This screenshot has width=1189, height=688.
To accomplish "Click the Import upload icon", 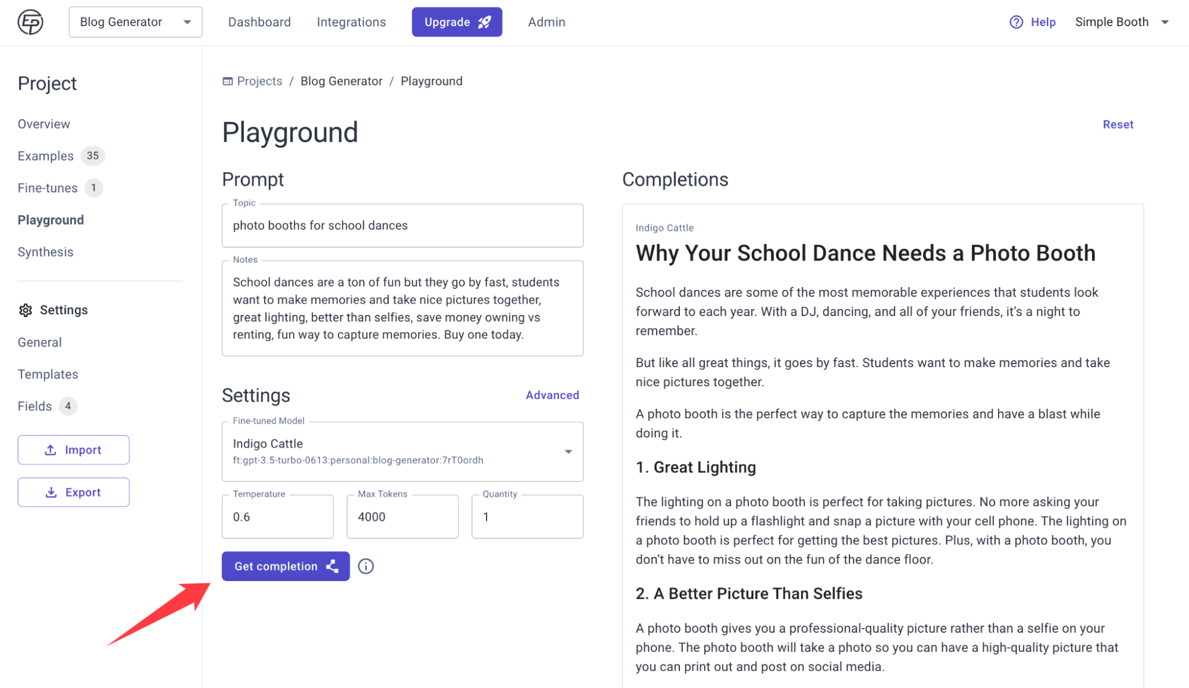I will pyautogui.click(x=51, y=450).
